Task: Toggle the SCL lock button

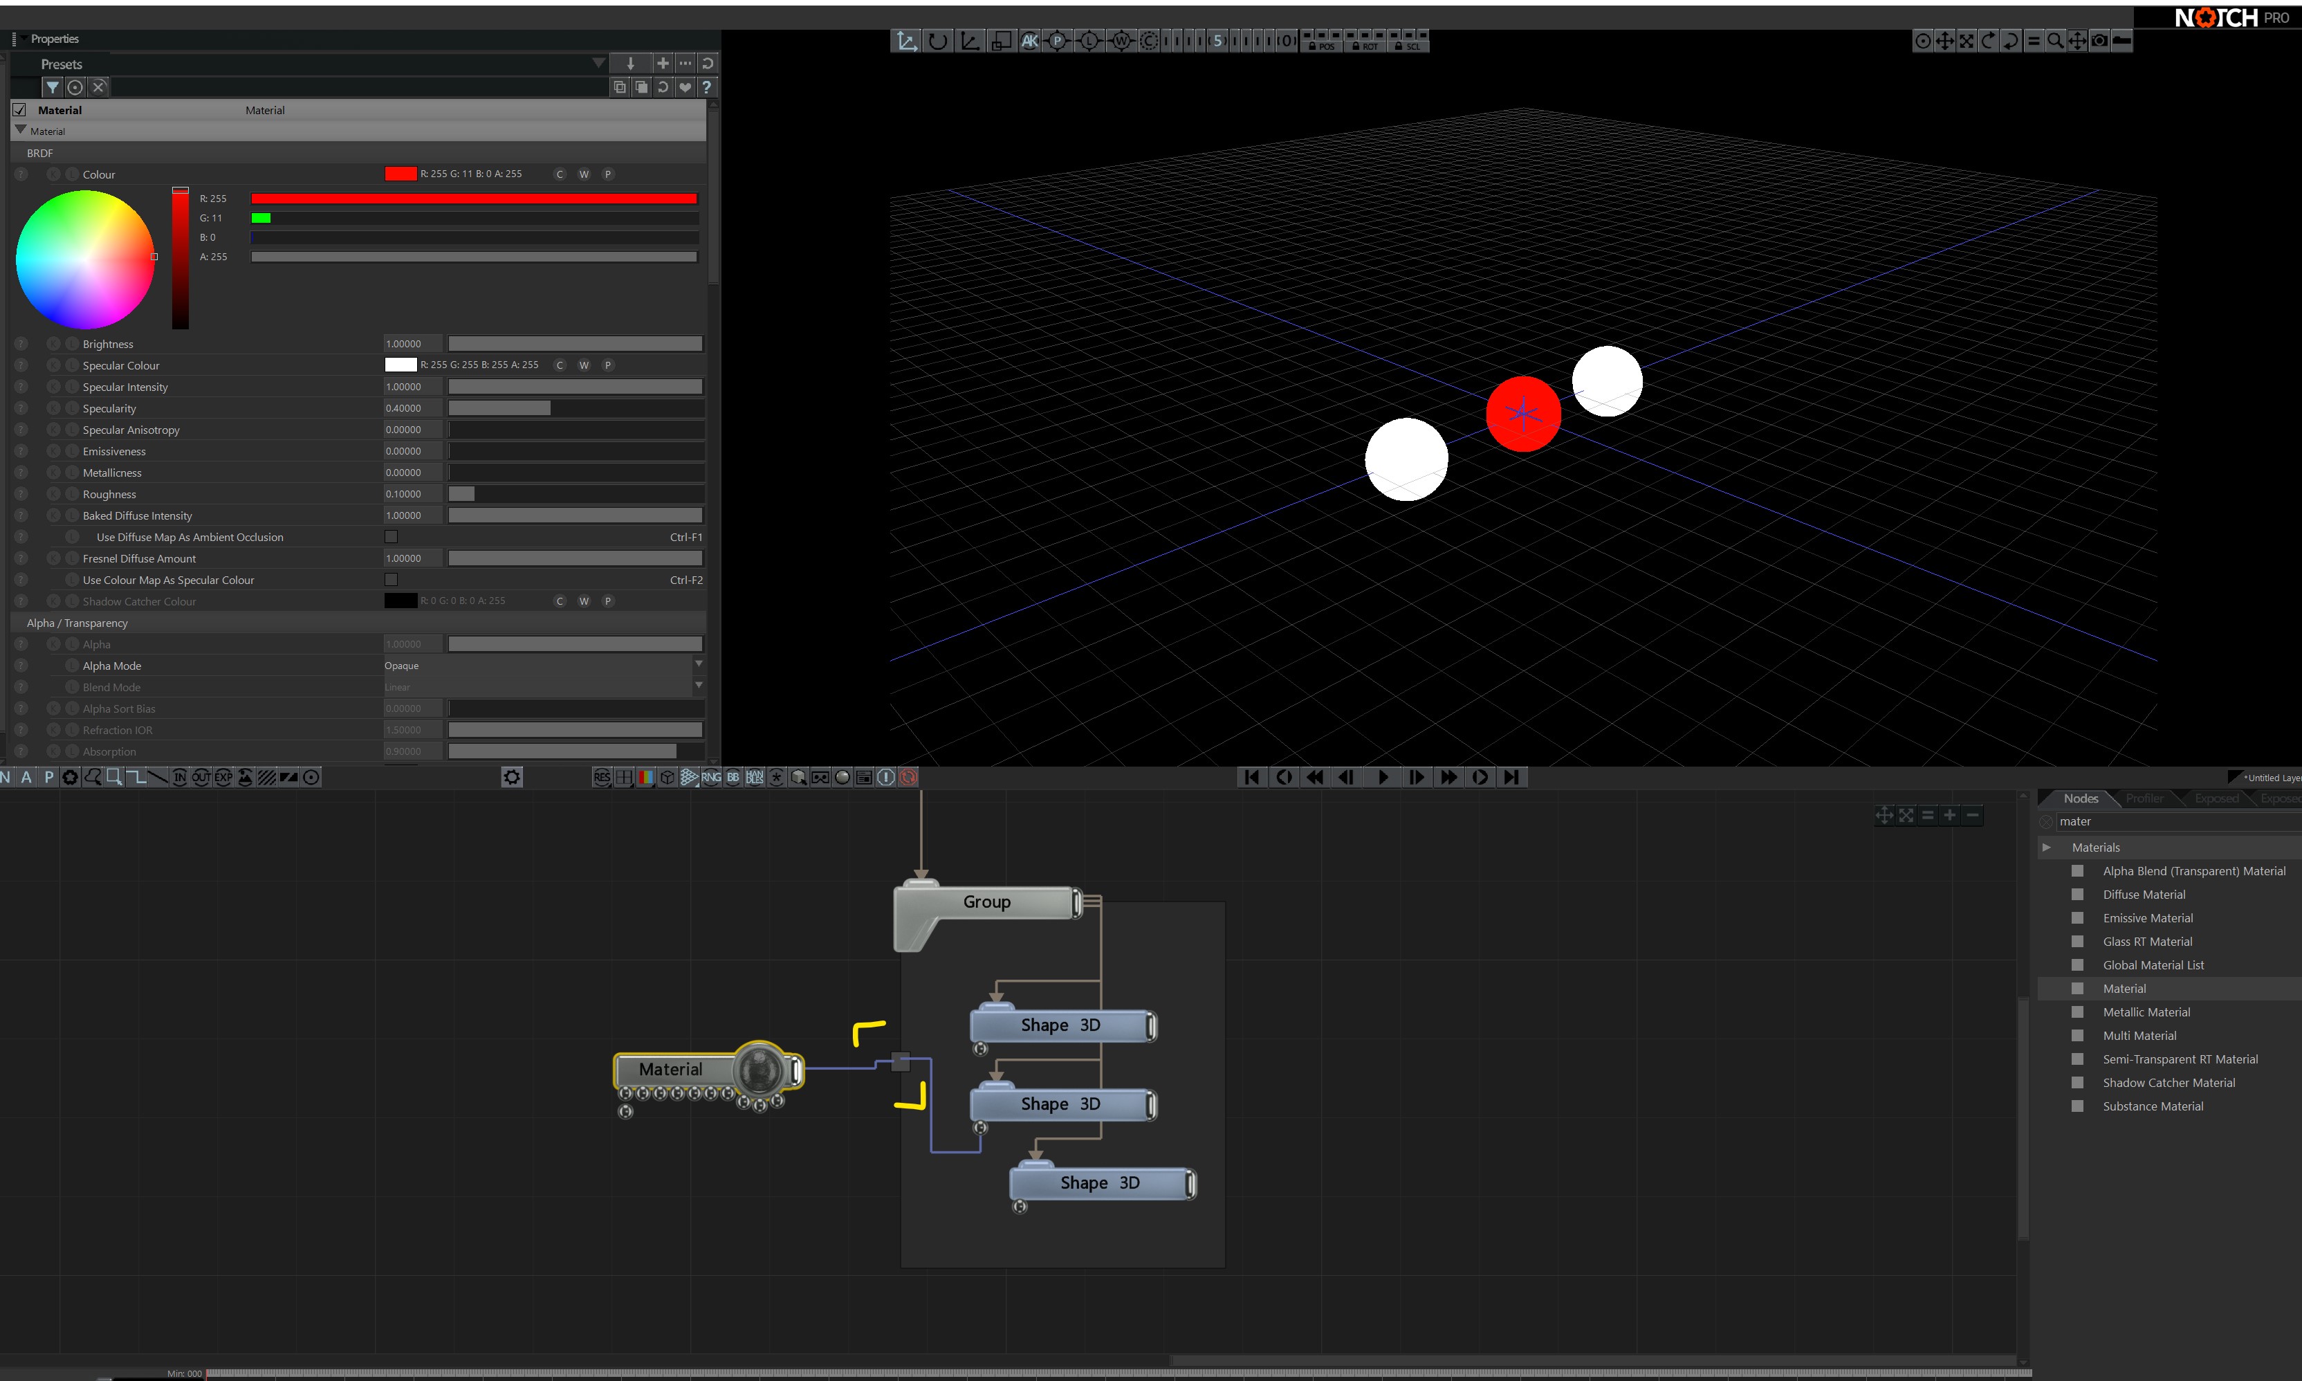Action: tap(1408, 46)
